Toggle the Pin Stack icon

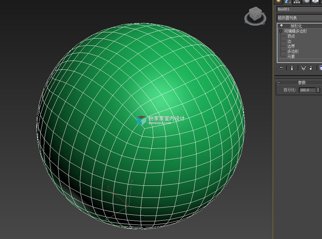pyautogui.click(x=280, y=68)
